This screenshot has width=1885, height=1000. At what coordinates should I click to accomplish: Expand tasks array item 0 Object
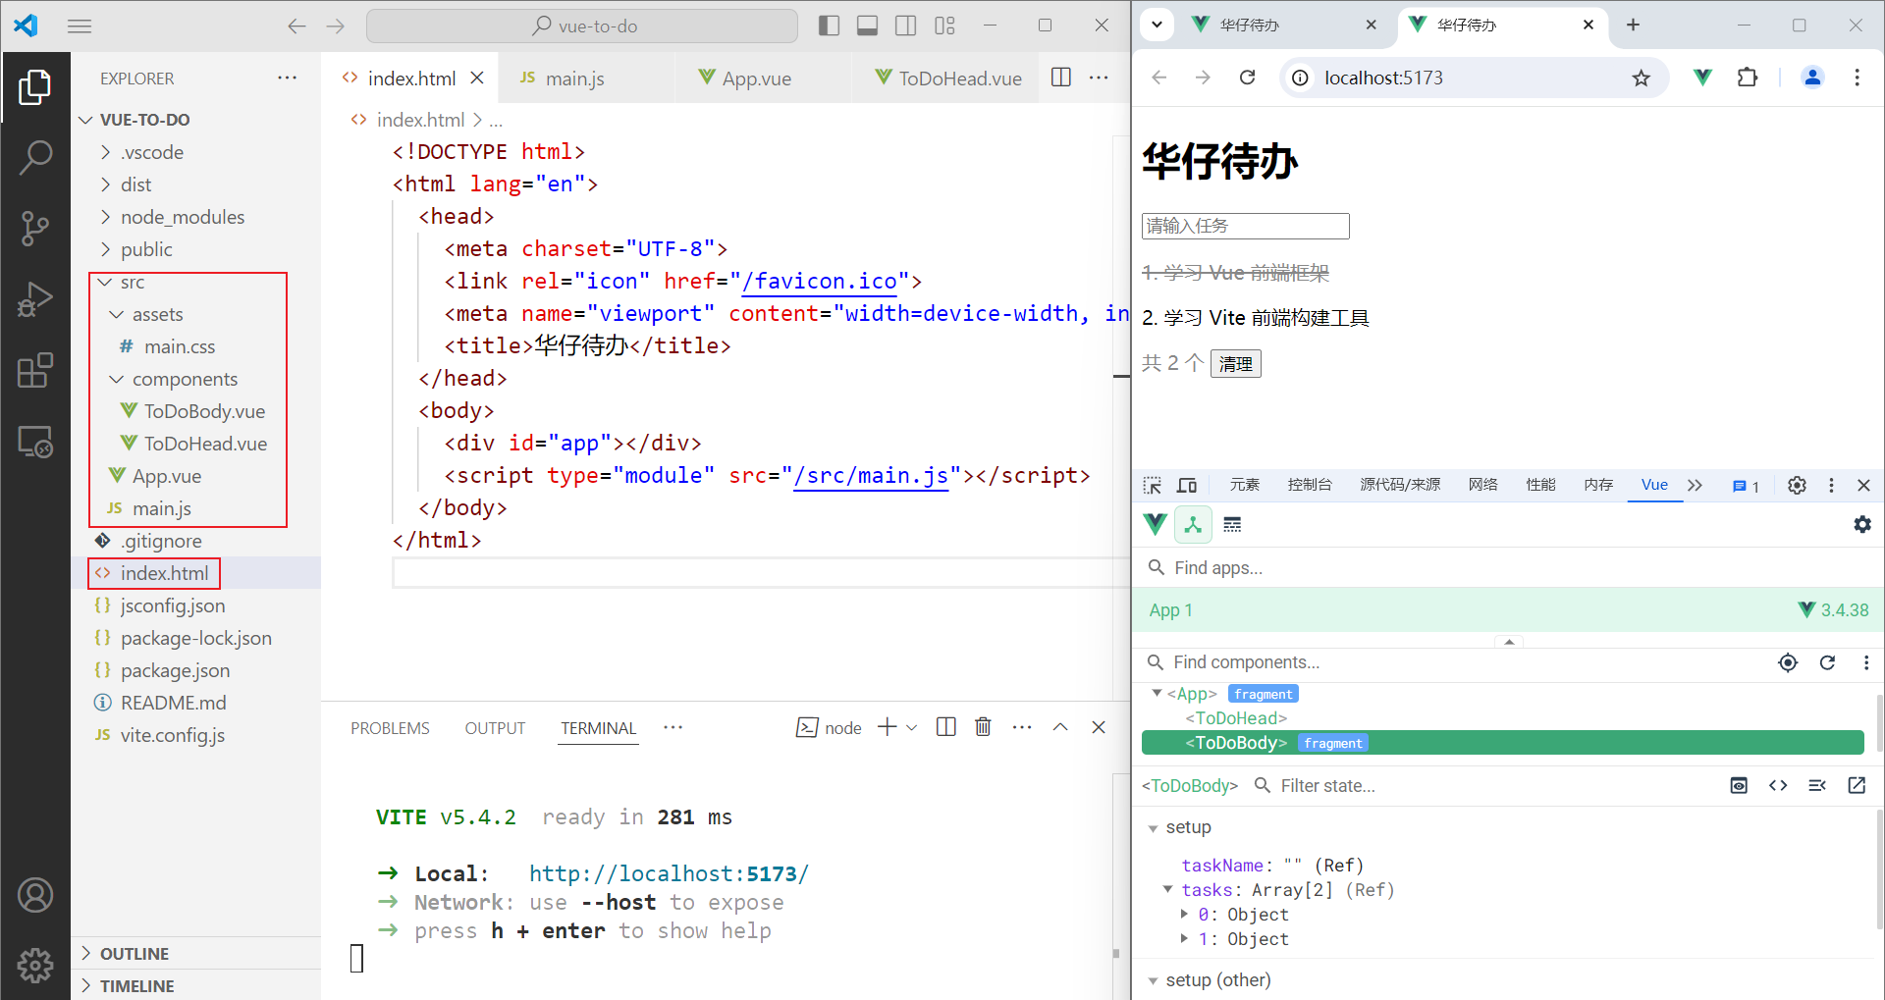click(1184, 915)
